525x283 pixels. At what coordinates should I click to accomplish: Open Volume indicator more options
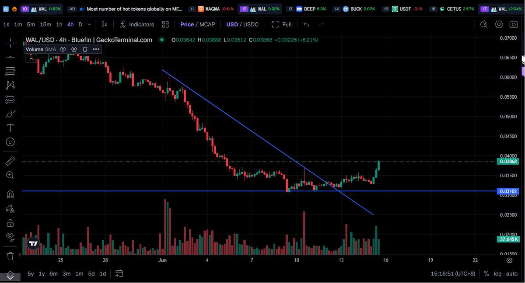tap(96, 49)
